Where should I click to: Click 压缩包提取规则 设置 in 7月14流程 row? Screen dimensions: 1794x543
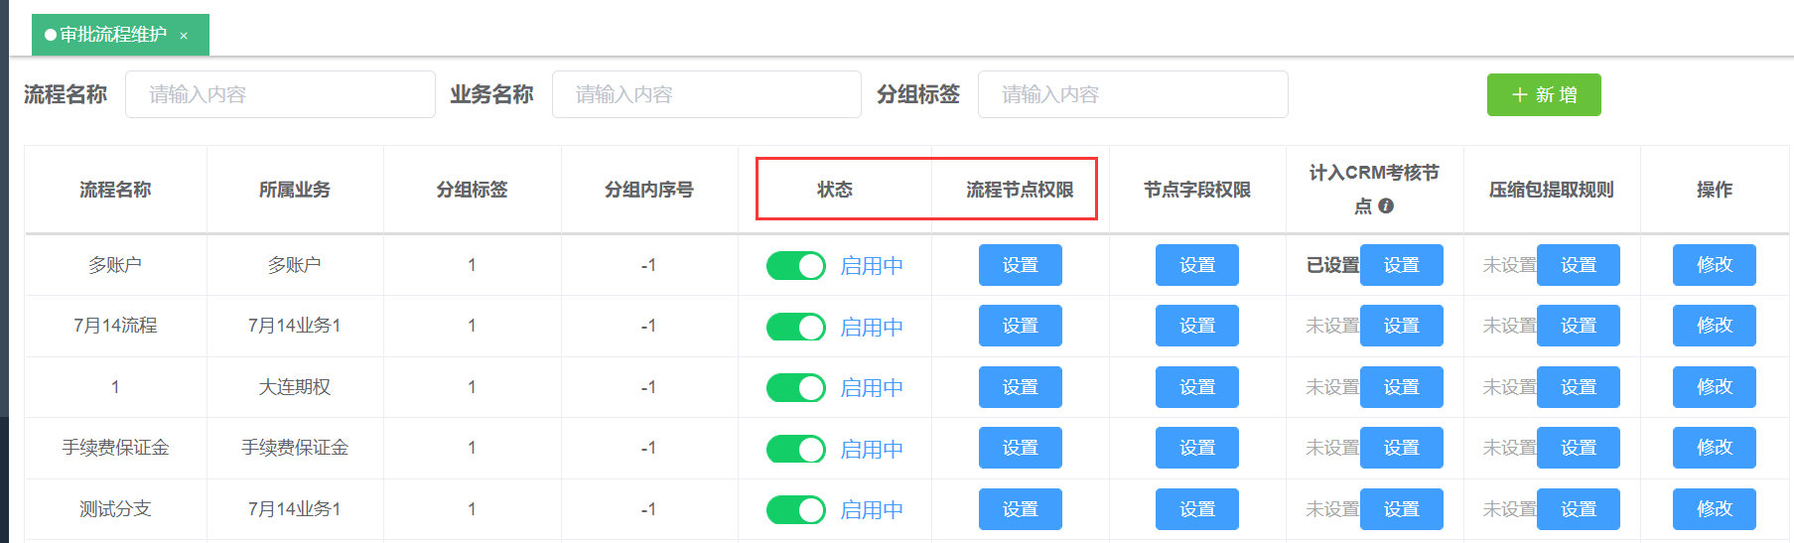[x=1579, y=326]
